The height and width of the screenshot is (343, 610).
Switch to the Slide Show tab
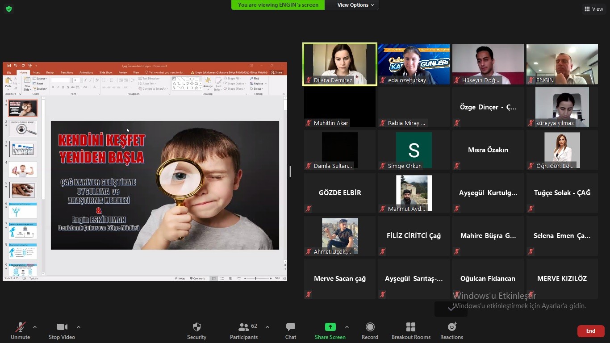click(x=106, y=72)
